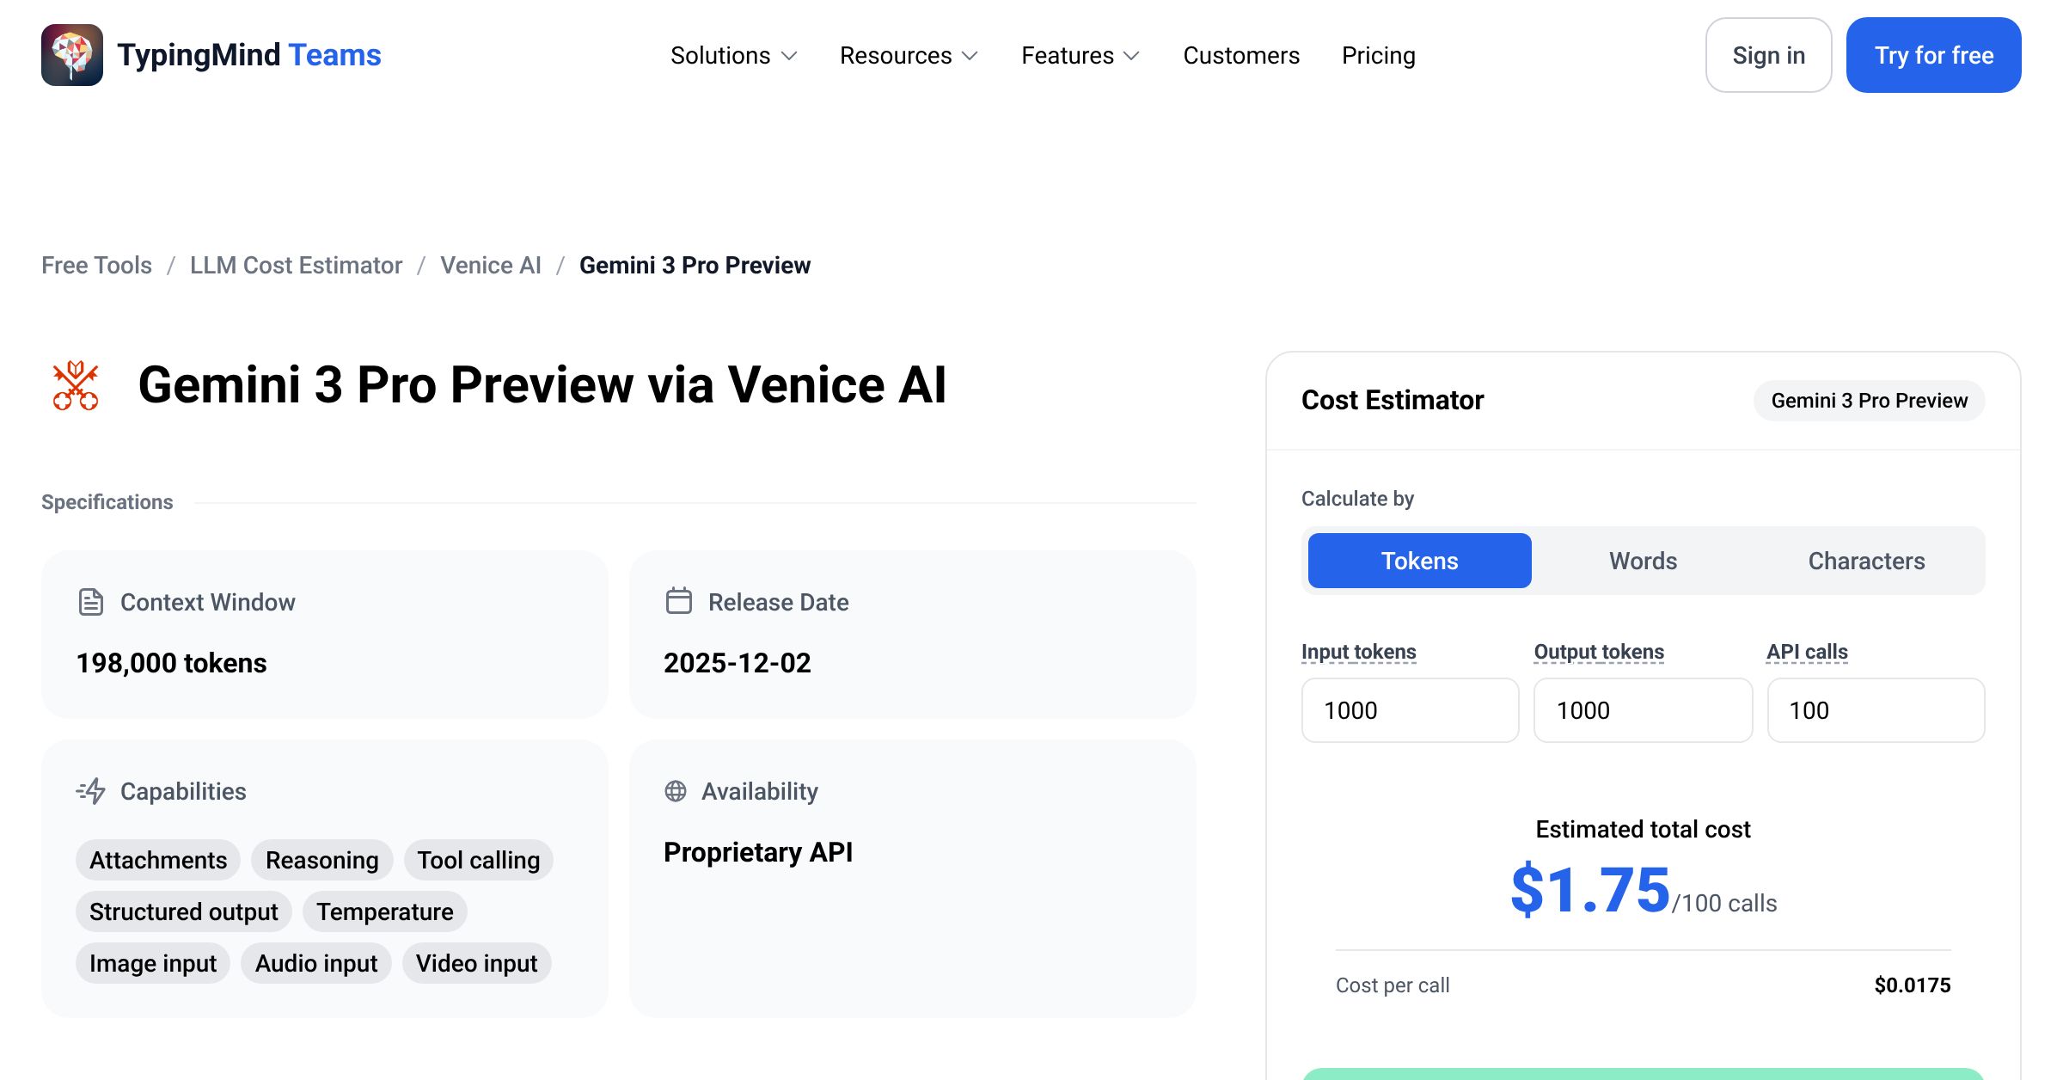Switch to Words calculation mode
This screenshot has width=2063, height=1080.
point(1643,561)
